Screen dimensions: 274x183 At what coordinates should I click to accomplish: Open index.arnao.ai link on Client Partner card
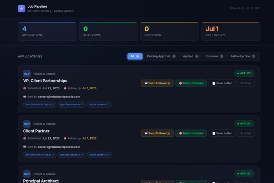pos(99,155)
